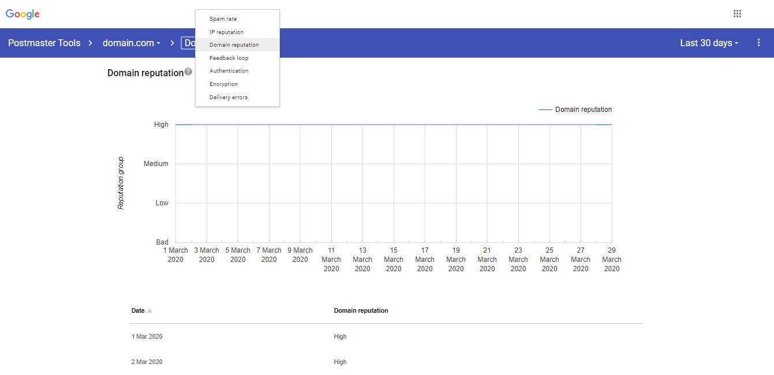Select Domain reputation menu entry

pyautogui.click(x=234, y=45)
